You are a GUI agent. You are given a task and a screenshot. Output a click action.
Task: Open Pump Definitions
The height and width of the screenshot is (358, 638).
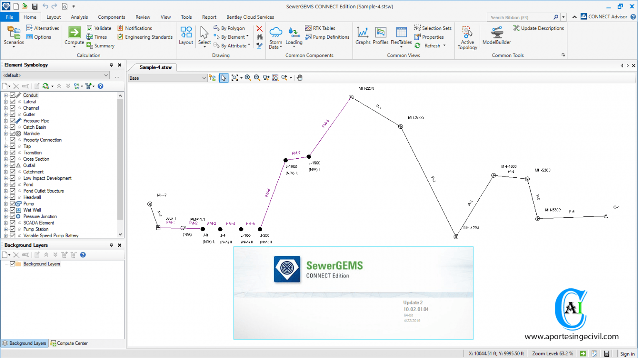point(327,37)
